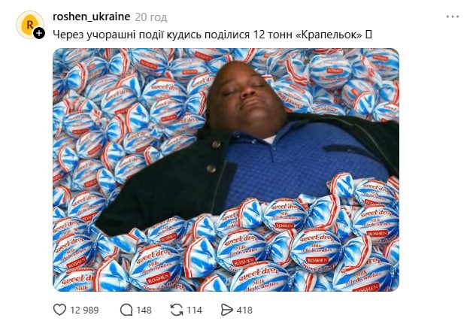Repost using the circular arrows icon

coord(177,310)
